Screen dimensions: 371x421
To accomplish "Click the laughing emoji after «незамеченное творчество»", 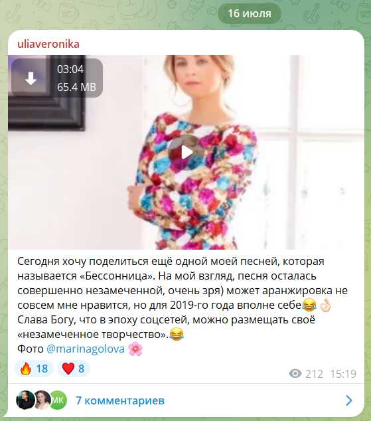I will 177,335.
